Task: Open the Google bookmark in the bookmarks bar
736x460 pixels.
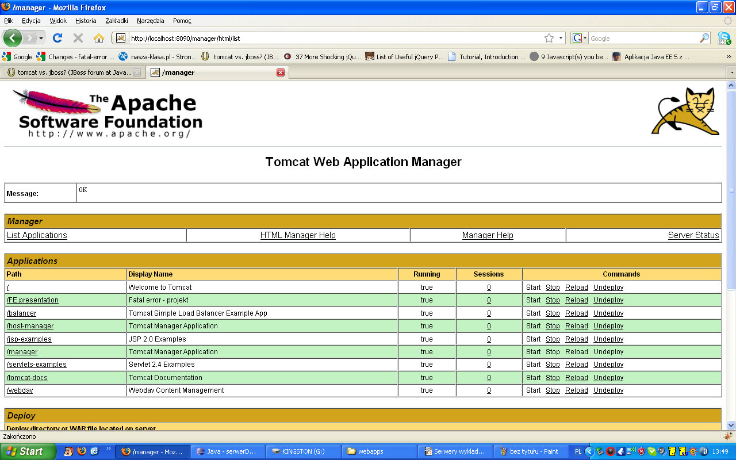Action: pos(17,56)
